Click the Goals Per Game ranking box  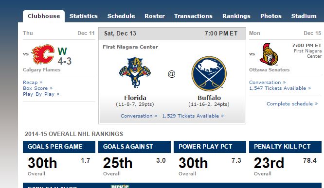(x=59, y=159)
